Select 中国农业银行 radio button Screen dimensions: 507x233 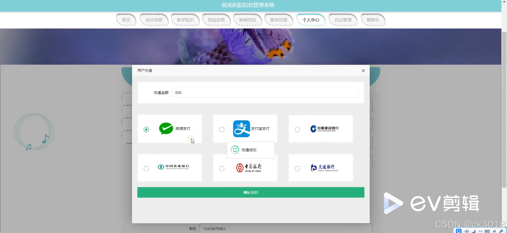pyautogui.click(x=146, y=168)
